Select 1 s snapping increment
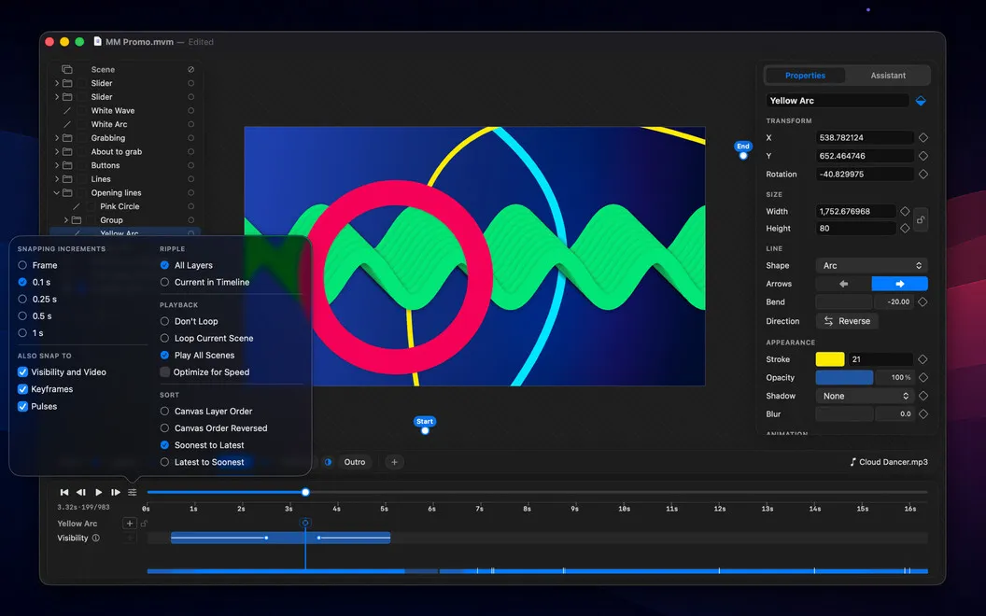 22,333
